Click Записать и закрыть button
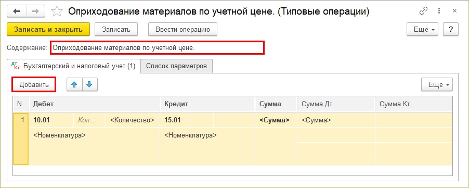This screenshot has height=188, width=469. (x=48, y=30)
